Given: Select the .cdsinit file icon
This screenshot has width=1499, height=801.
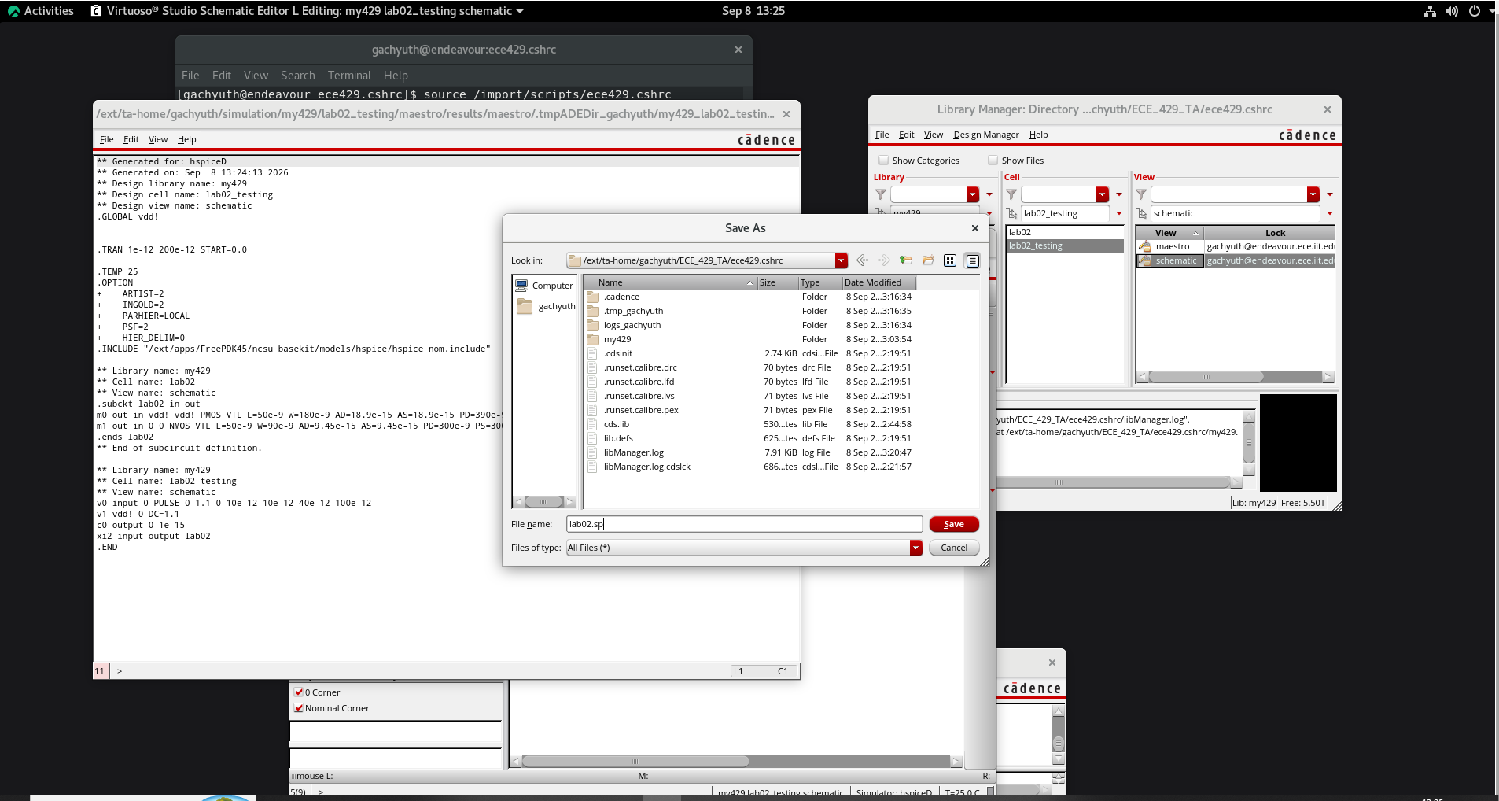Looking at the screenshot, I should pos(593,353).
